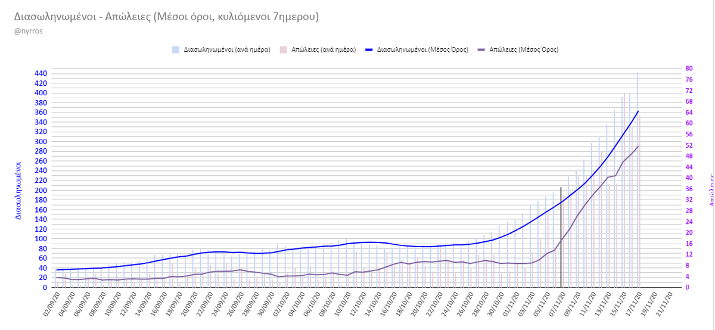The width and height of the screenshot is (715, 330).
Task: Click the black vertical marker line near 07/11/20
Action: (x=561, y=237)
